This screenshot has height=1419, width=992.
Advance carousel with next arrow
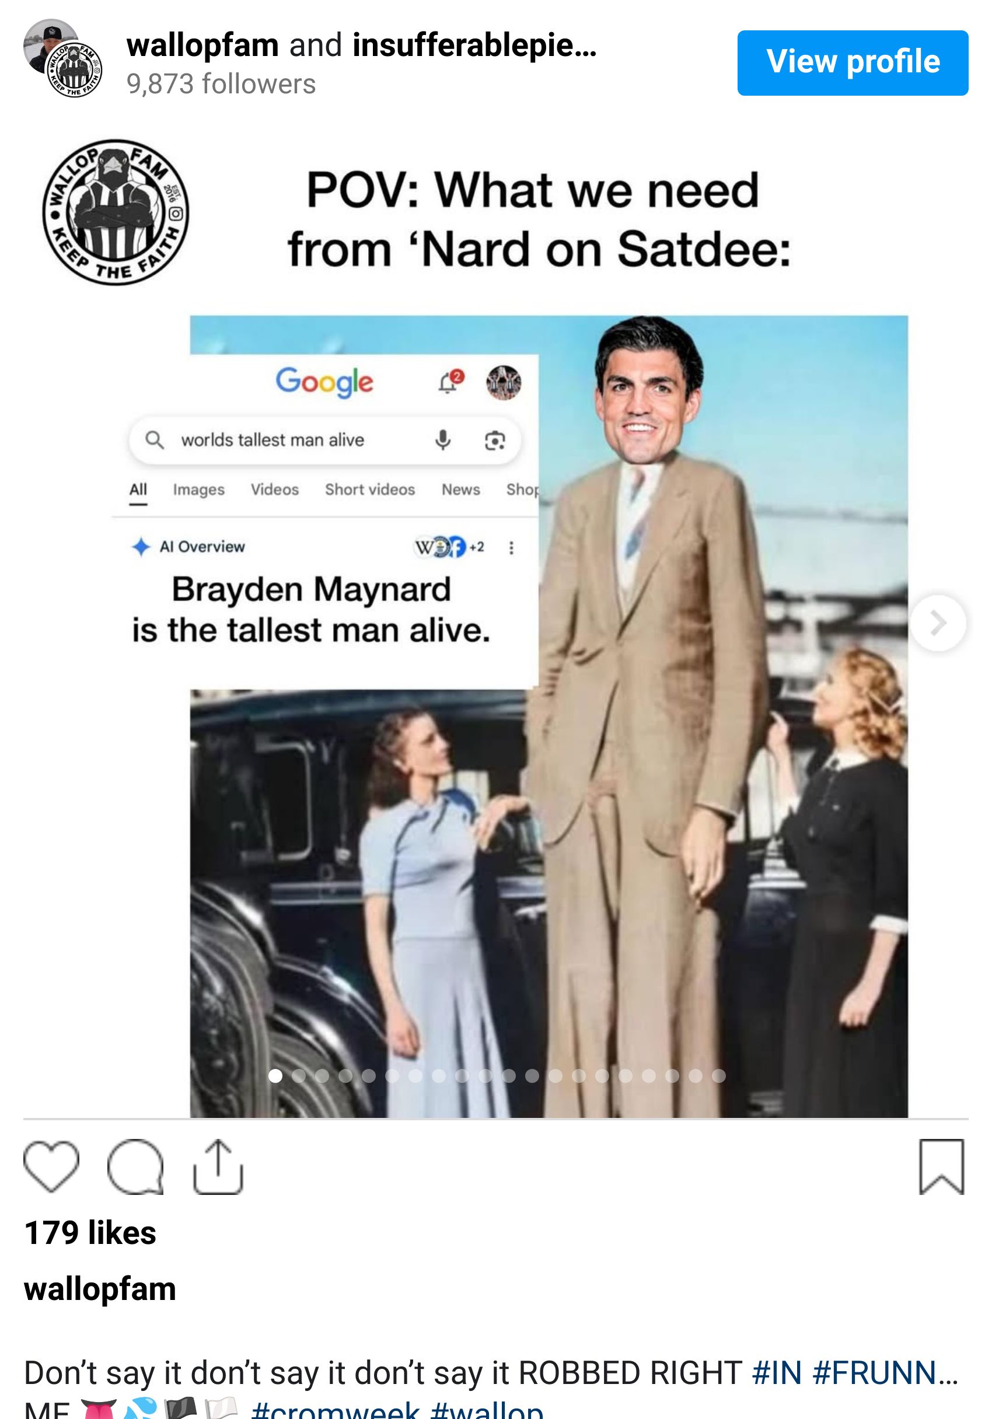[938, 623]
